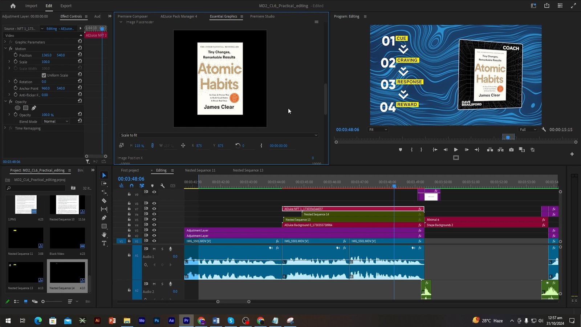Mute Audio 1 track
The width and height of the screenshot is (581, 327).
point(154,249)
